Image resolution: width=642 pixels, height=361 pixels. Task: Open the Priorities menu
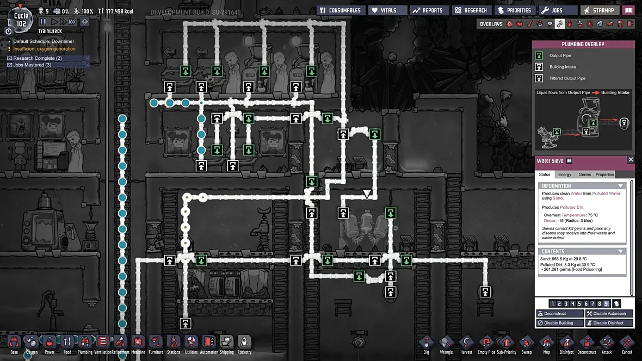click(515, 10)
